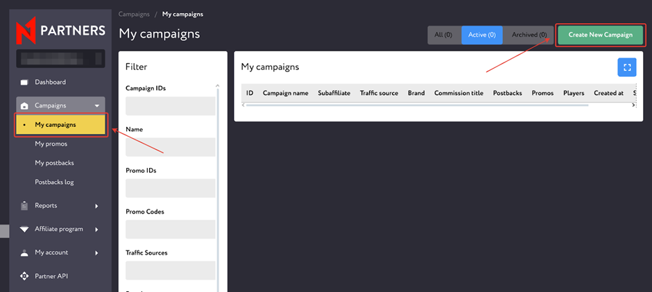The width and height of the screenshot is (652, 292).
Task: Open Postbacks log in sidebar
Action: 54,182
